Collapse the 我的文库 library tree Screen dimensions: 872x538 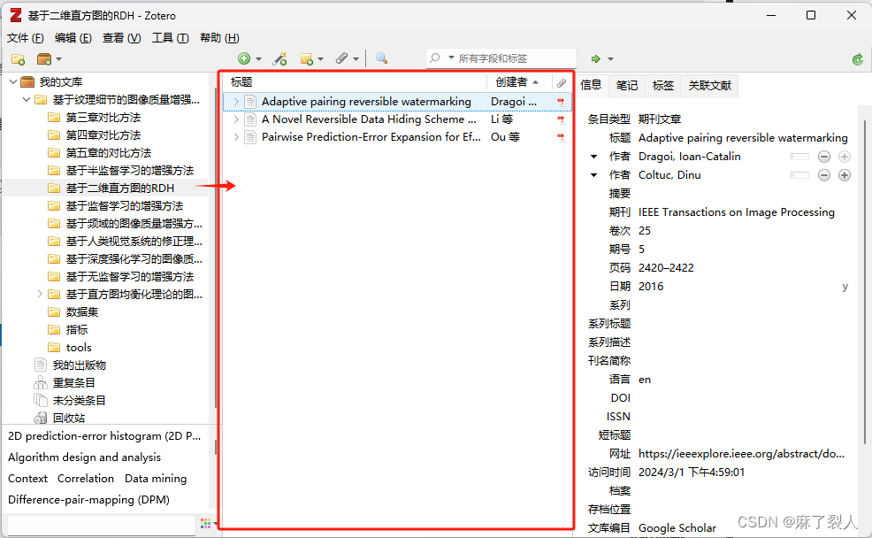click(13, 81)
